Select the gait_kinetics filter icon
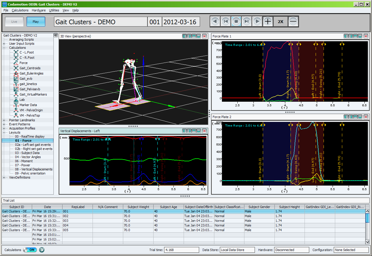The image size is (372, 256). 15,84
